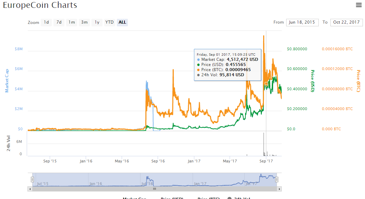
Task: Click the 0.00008000 BTC axis label
Action: coord(337,89)
